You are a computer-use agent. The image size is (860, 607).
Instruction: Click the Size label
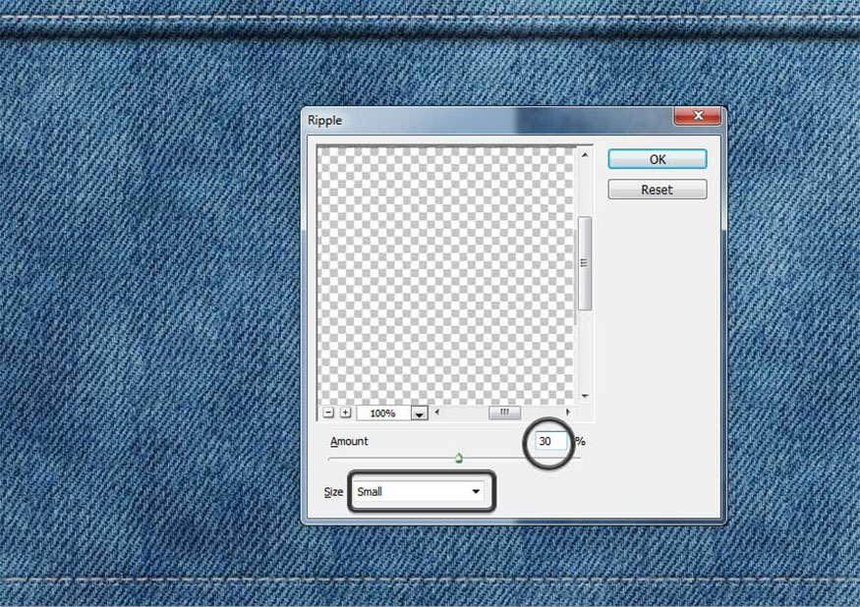coord(333,492)
